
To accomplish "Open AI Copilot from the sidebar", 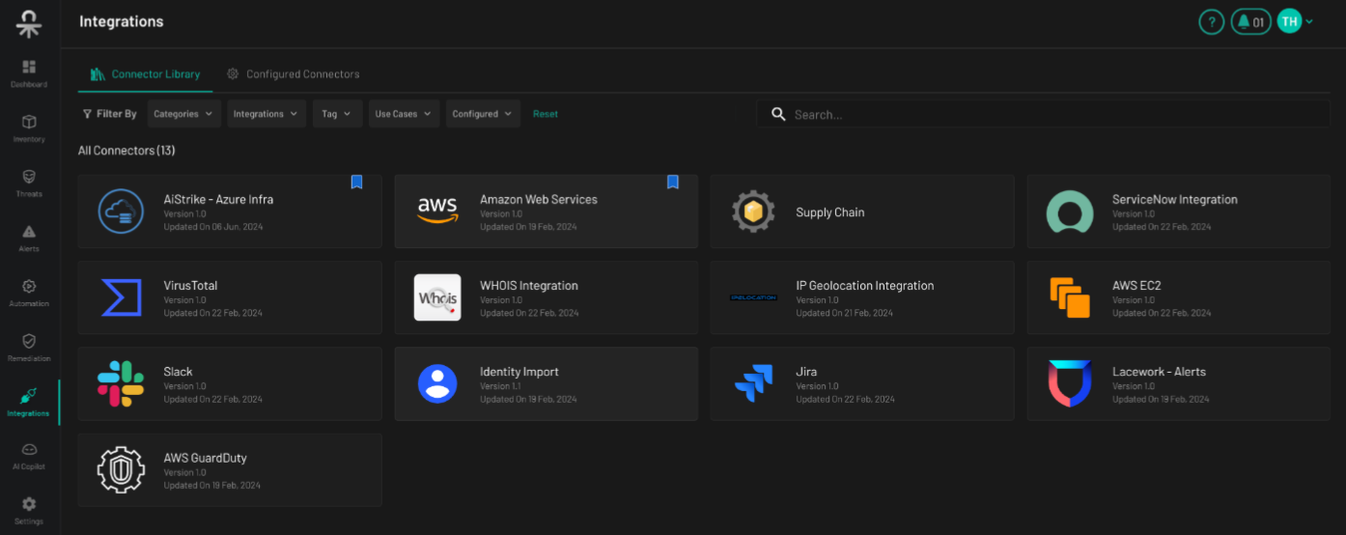I will click(x=29, y=450).
